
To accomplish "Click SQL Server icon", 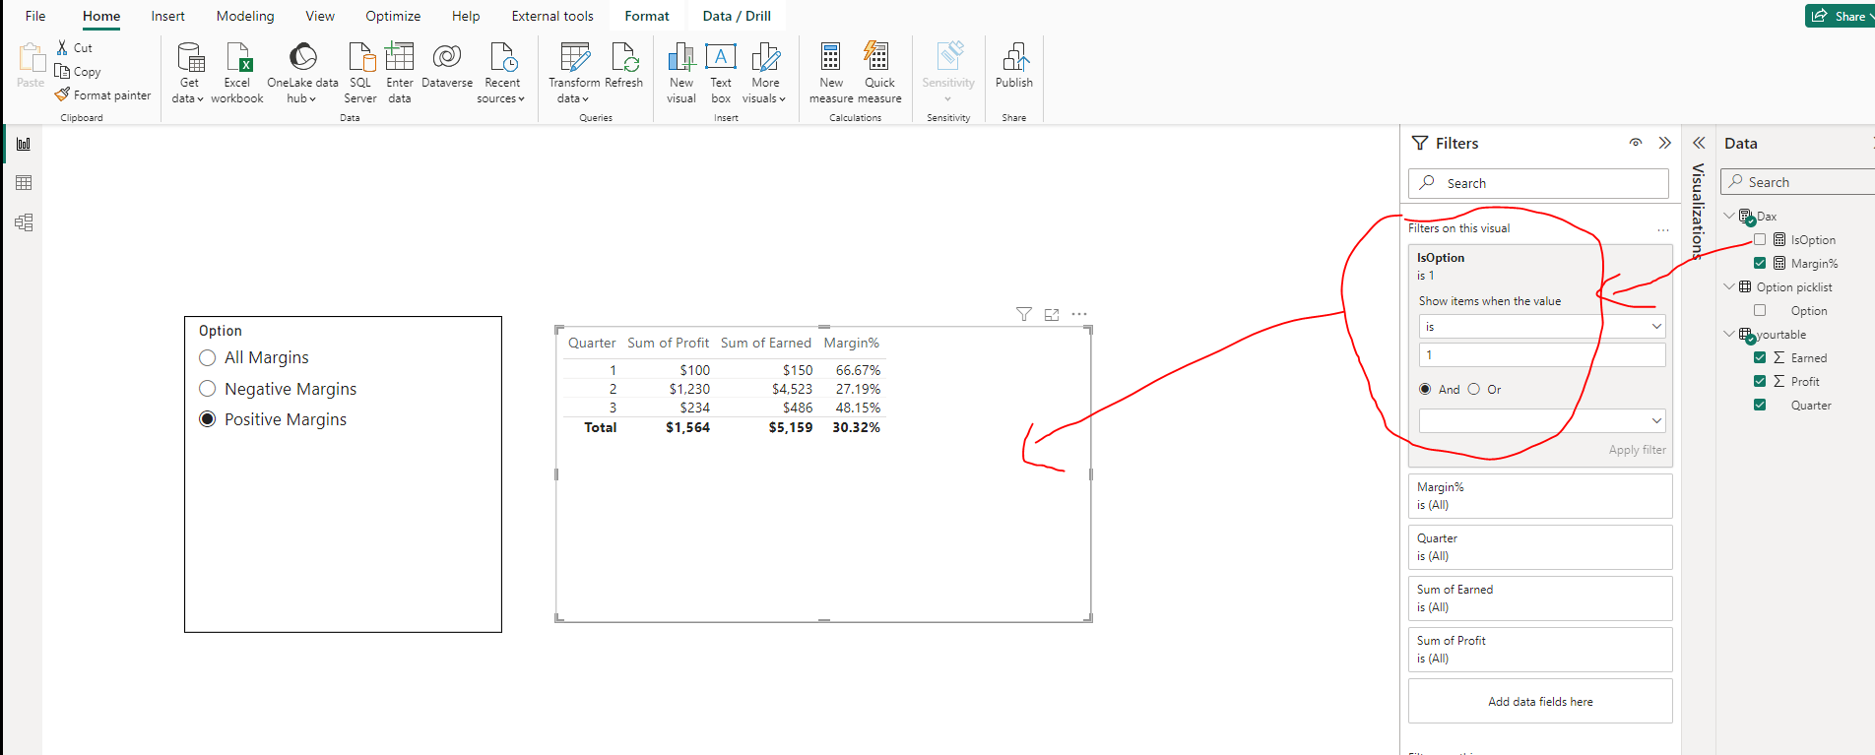I will point(360,59).
